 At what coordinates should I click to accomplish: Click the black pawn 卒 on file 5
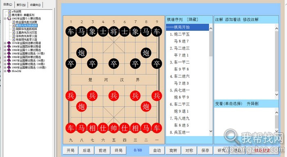click(x=114, y=64)
